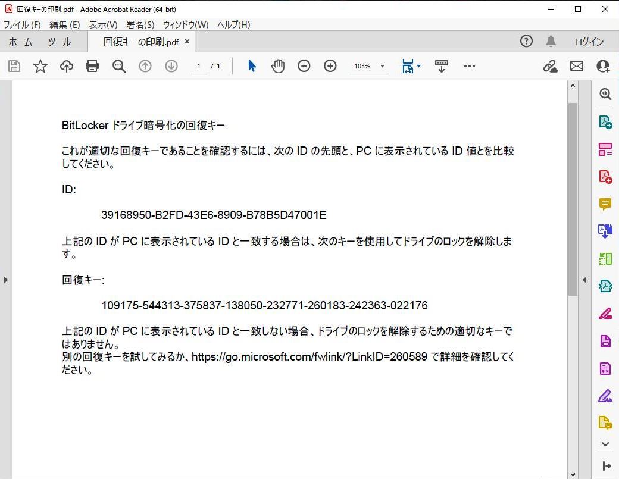Viewport: 619px width, 479px height.
Task: Expand more side-pane tools with the chevron
Action: (605, 444)
